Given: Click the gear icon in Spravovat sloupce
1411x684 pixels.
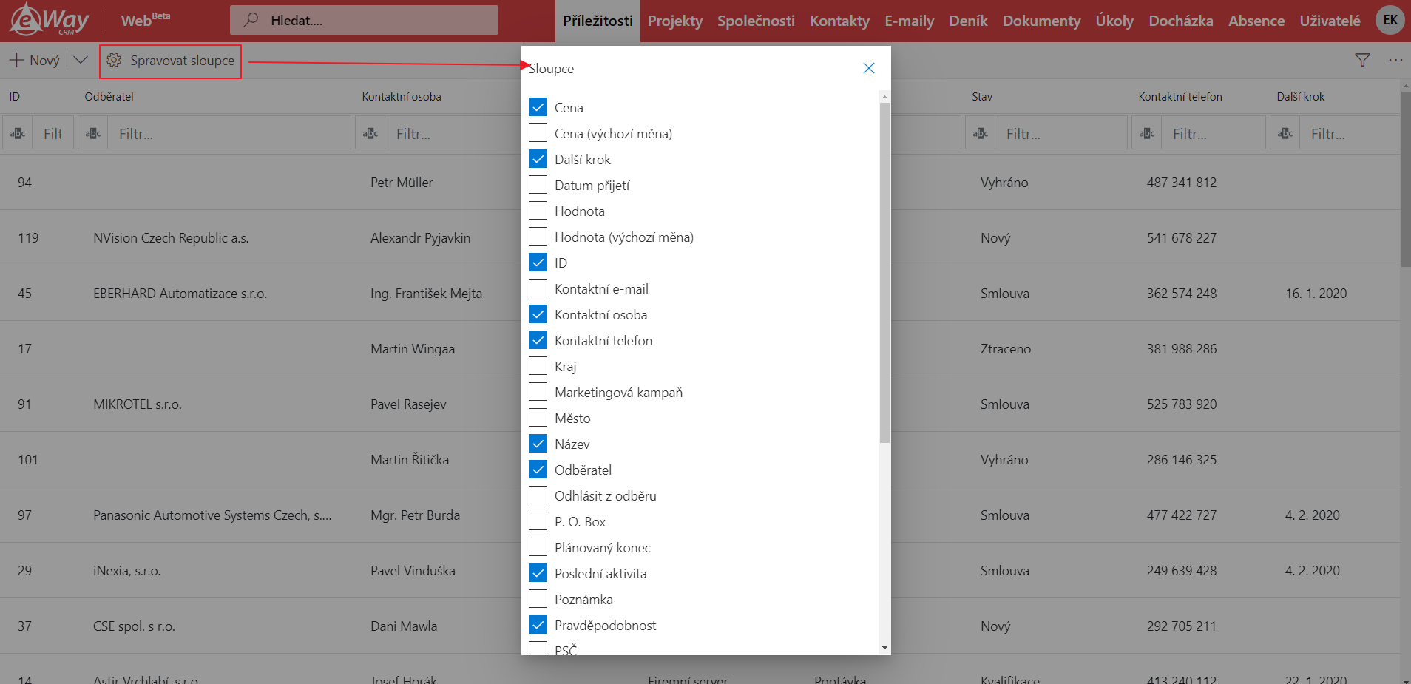Looking at the screenshot, I should tap(114, 61).
